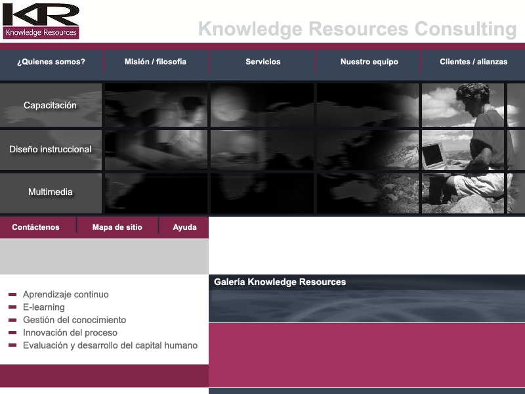Image resolution: width=525 pixels, height=394 pixels.
Task: Select Innovación del proceso item
Action: coord(70,333)
